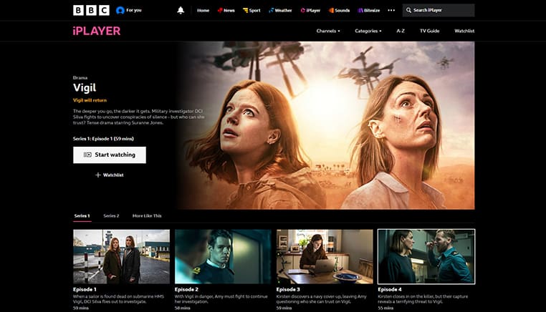Open Watchlist in the iPlayer menu
Image resolution: width=546 pixels, height=312 pixels.
(x=464, y=31)
